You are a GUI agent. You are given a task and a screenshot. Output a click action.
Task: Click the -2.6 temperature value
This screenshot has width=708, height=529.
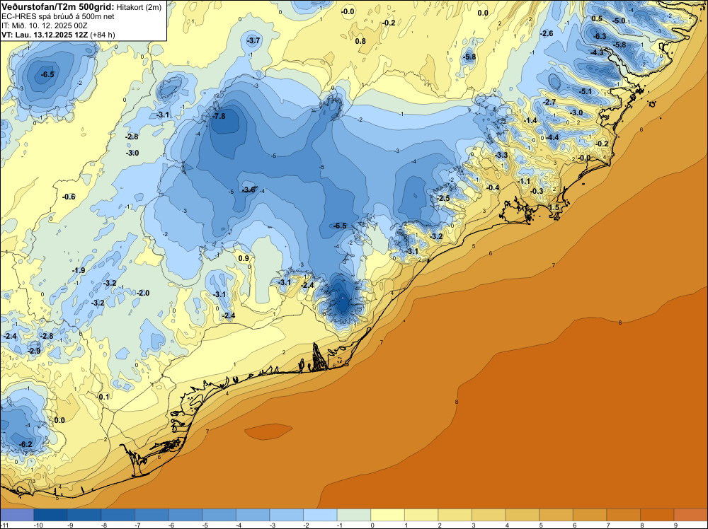coord(547,33)
